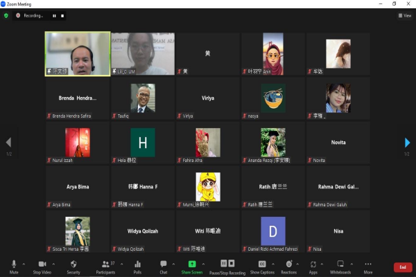Viewport: 416px width, 277px height.
Task: Open the Polls icon
Action: pyautogui.click(x=137, y=266)
